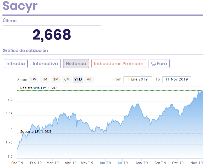Click the Oct '19 axis label
Viewport: 203px width, 164px height.
(178, 162)
